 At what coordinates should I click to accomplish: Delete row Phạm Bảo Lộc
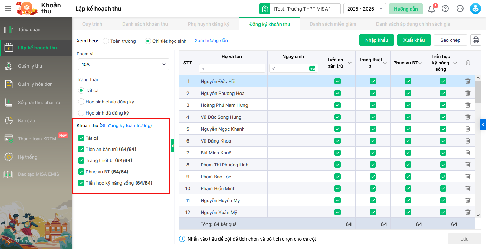click(468, 177)
